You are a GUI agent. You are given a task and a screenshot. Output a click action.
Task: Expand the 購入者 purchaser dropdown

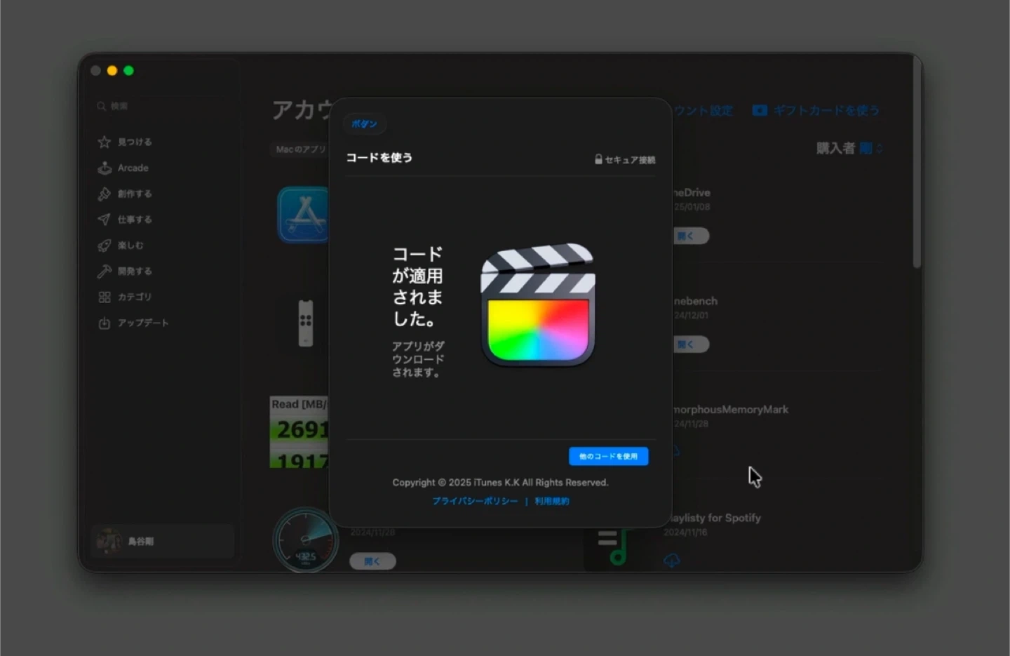point(870,148)
